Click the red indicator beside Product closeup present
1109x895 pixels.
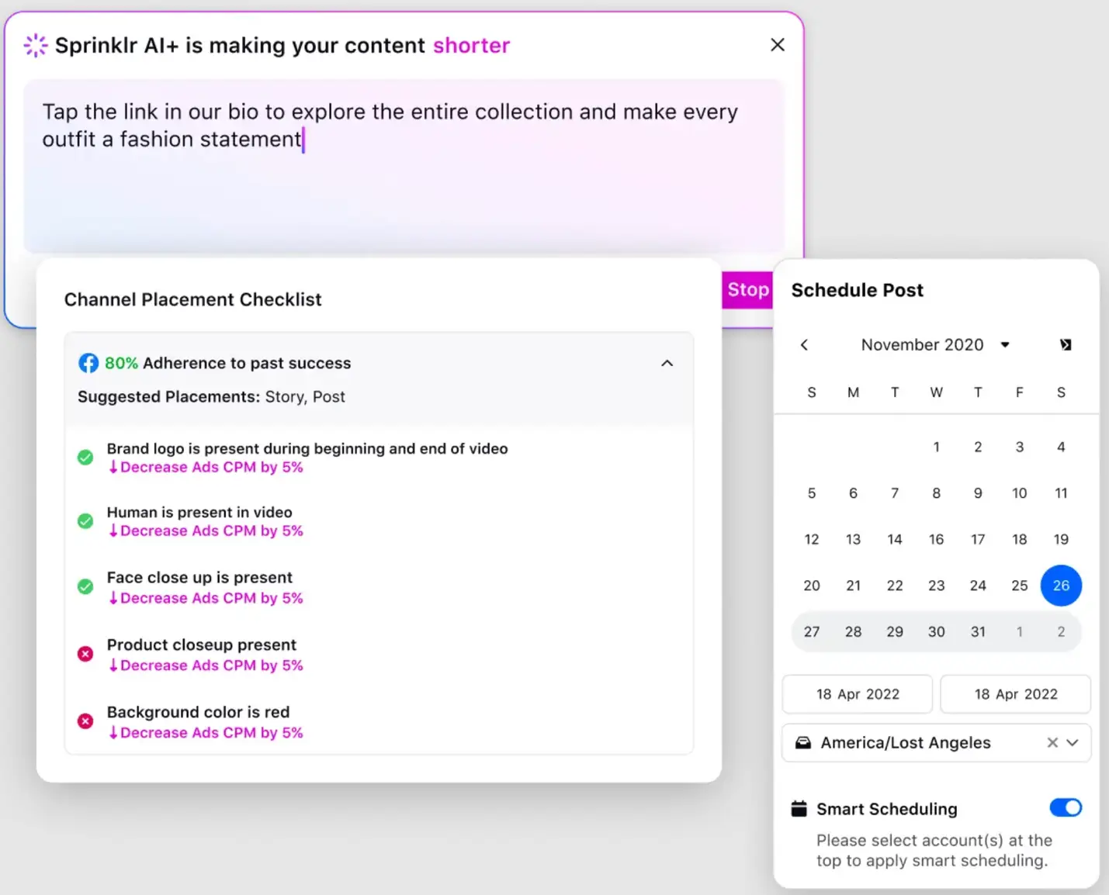pos(85,654)
